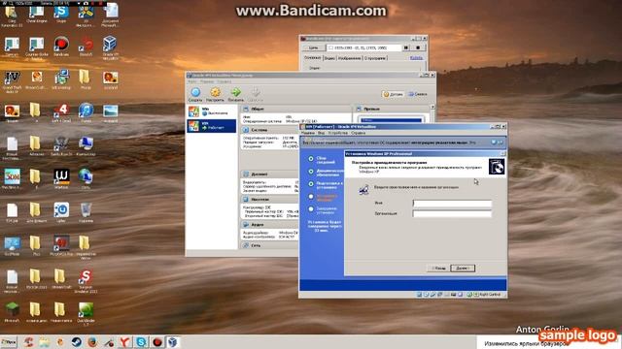Collapse the Display section header

click(270, 174)
